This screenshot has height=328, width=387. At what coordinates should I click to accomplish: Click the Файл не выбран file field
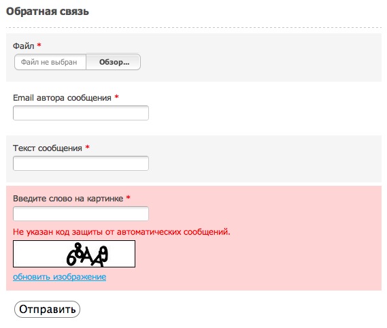50,62
